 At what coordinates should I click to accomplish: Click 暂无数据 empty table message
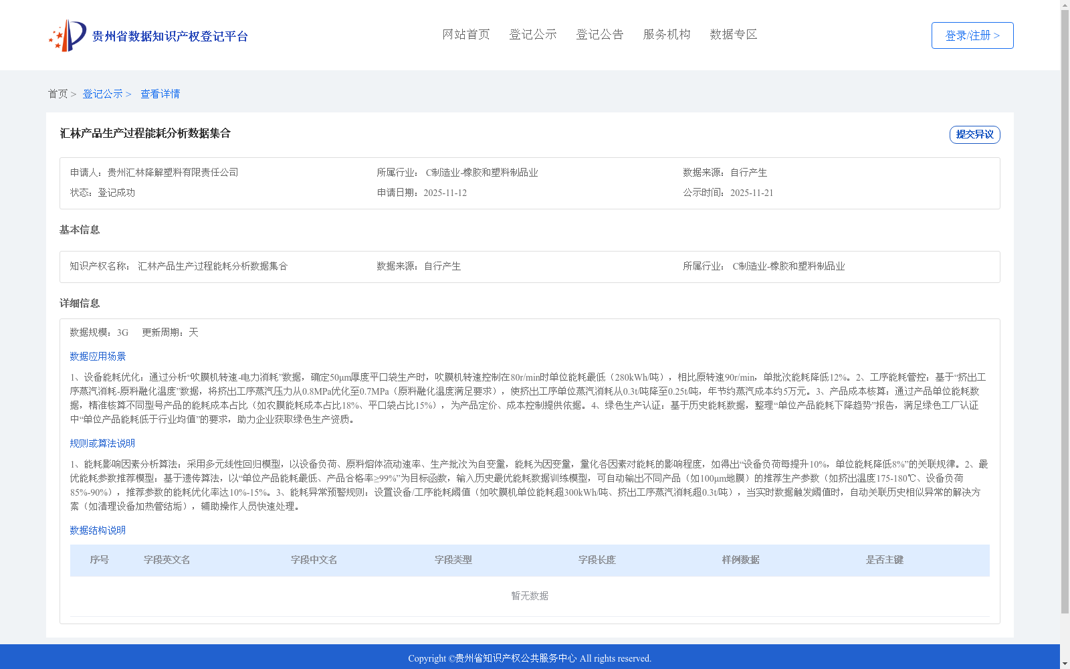coord(530,596)
